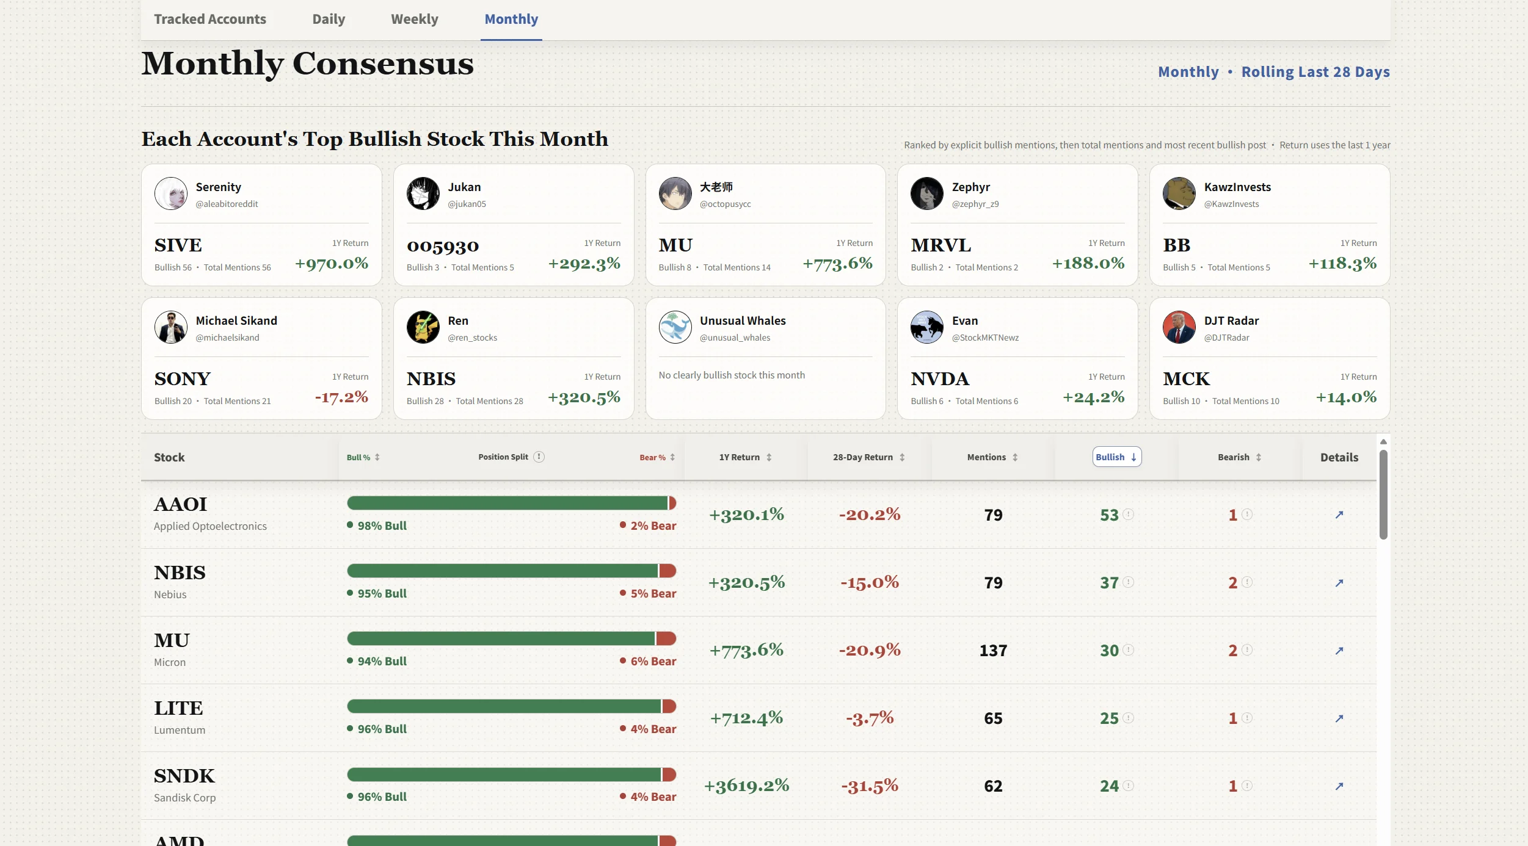The height and width of the screenshot is (846, 1528).
Task: Click the @unusual_whales handle
Action: 735,338
